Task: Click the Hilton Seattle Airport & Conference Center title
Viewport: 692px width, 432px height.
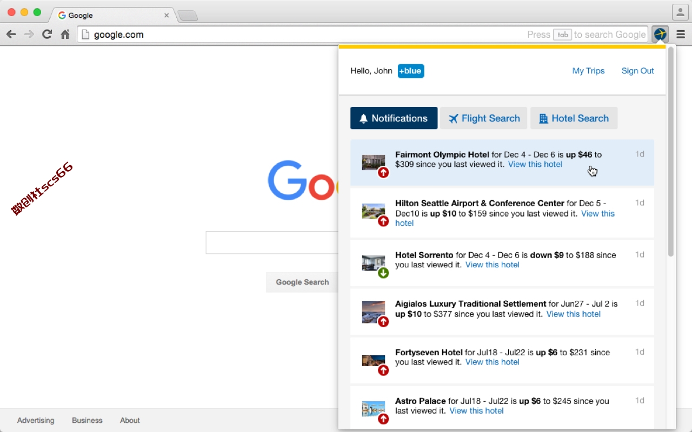Action: click(x=480, y=204)
